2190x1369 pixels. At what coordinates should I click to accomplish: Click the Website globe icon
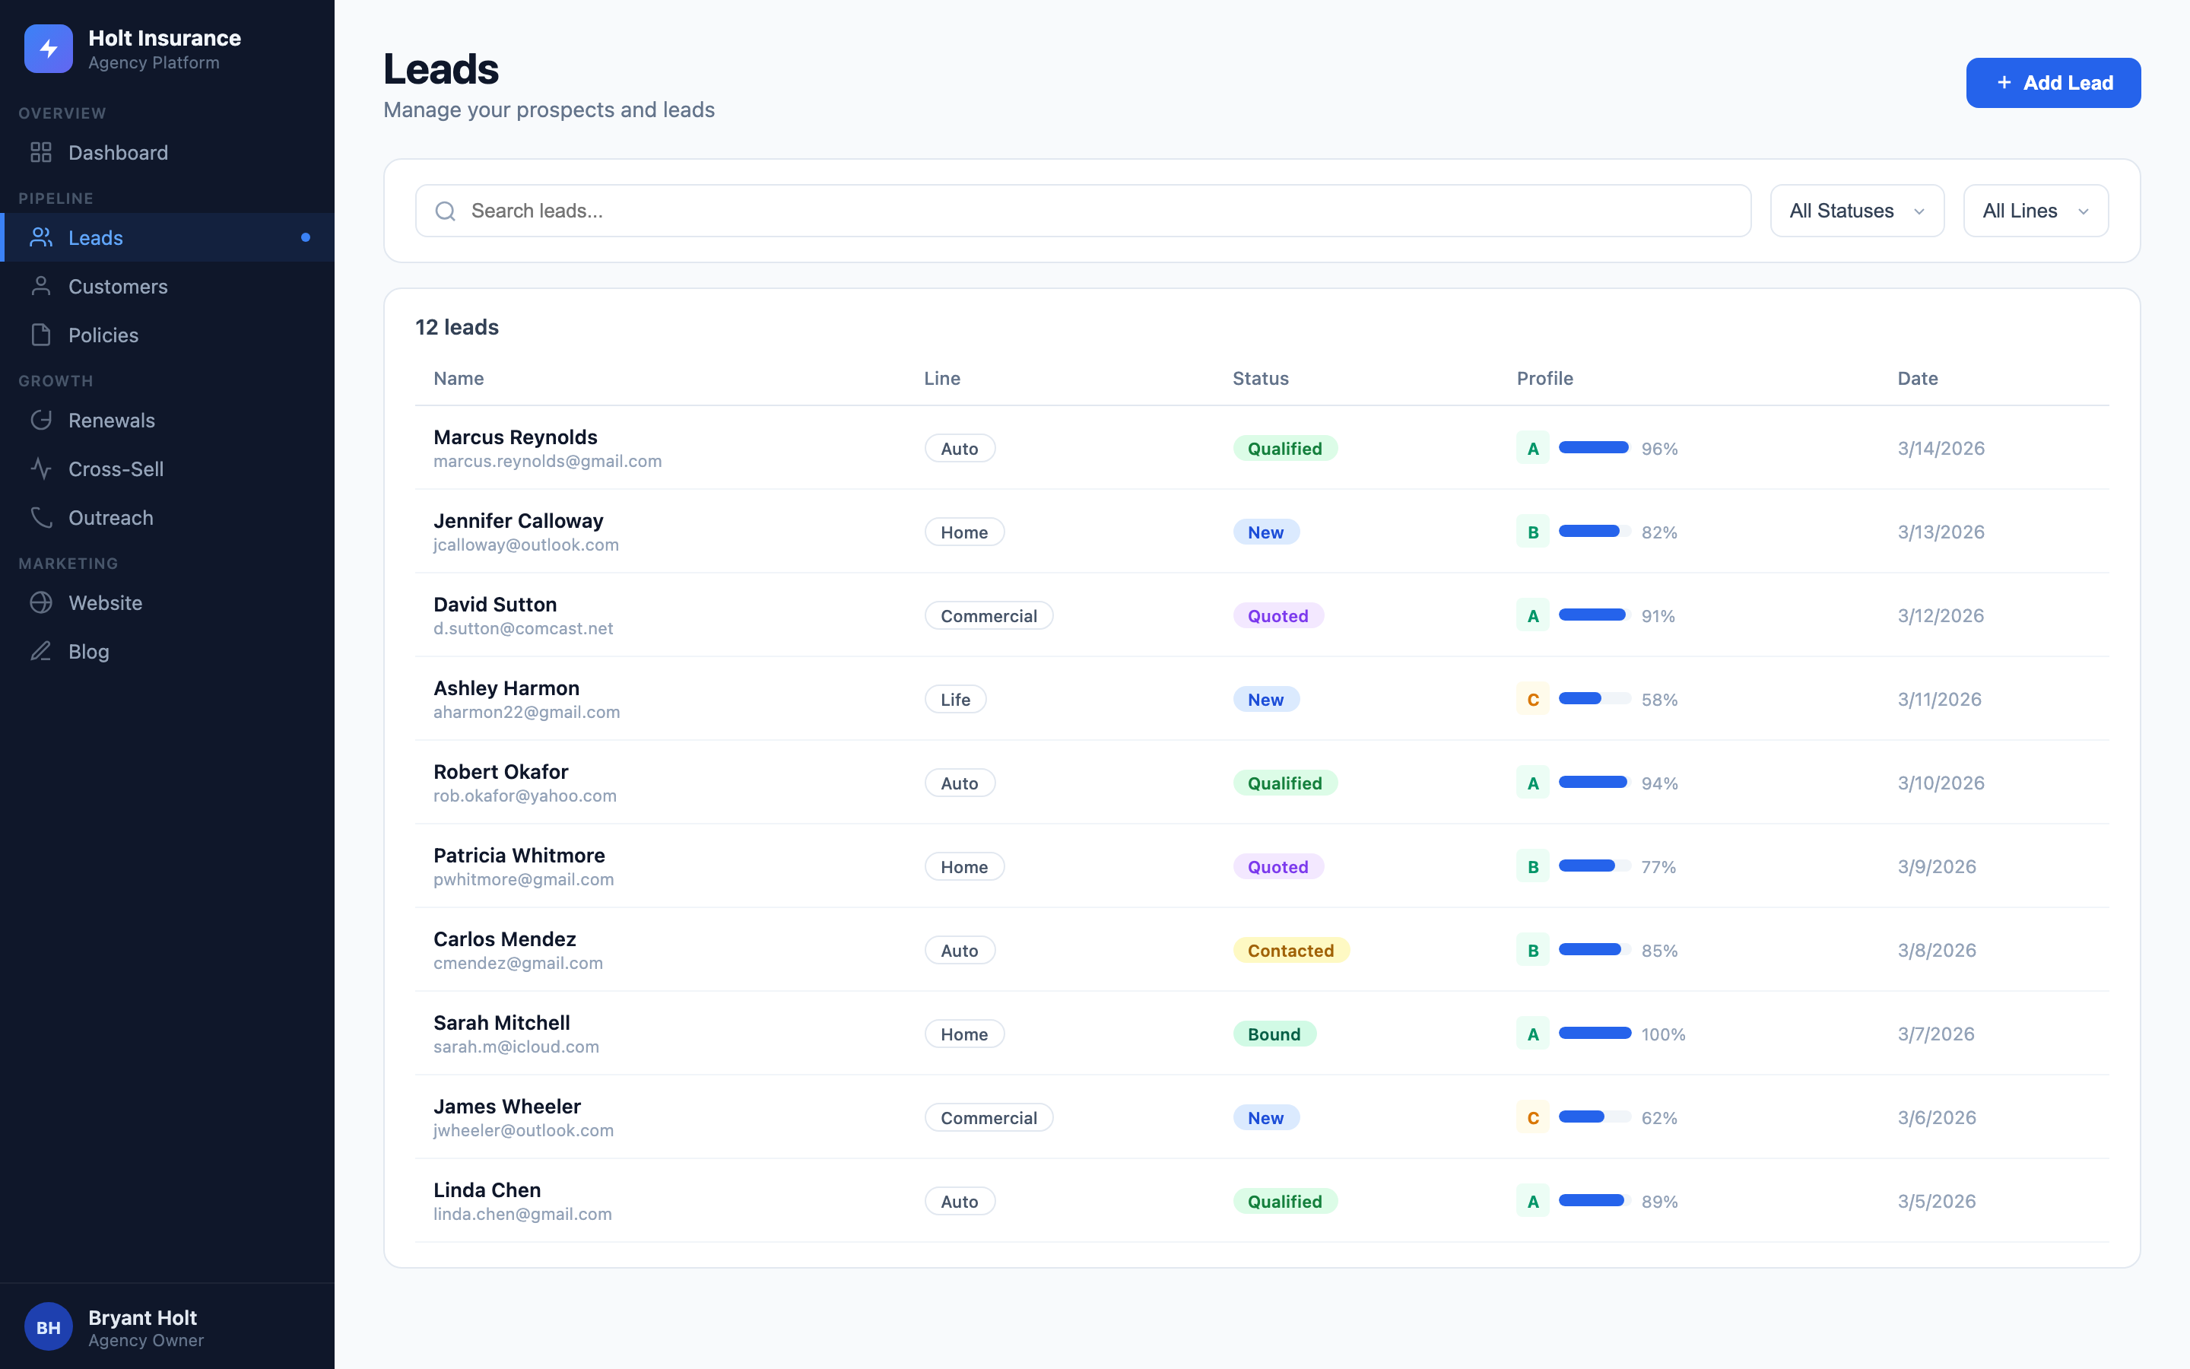pos(41,602)
